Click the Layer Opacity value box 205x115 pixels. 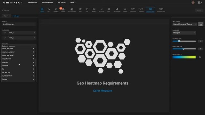pyautogui.click(x=201, y=49)
